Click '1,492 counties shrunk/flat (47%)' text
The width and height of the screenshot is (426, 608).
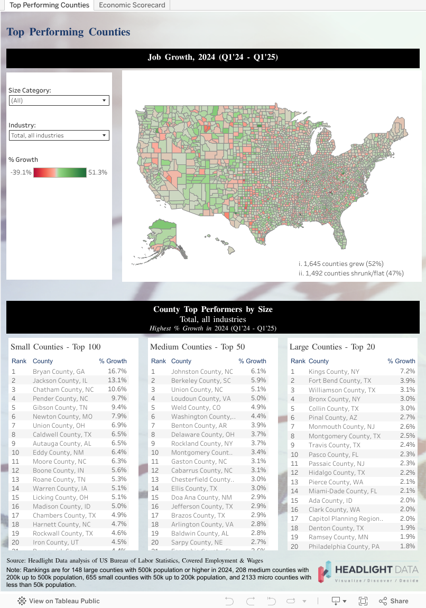pos(351,273)
